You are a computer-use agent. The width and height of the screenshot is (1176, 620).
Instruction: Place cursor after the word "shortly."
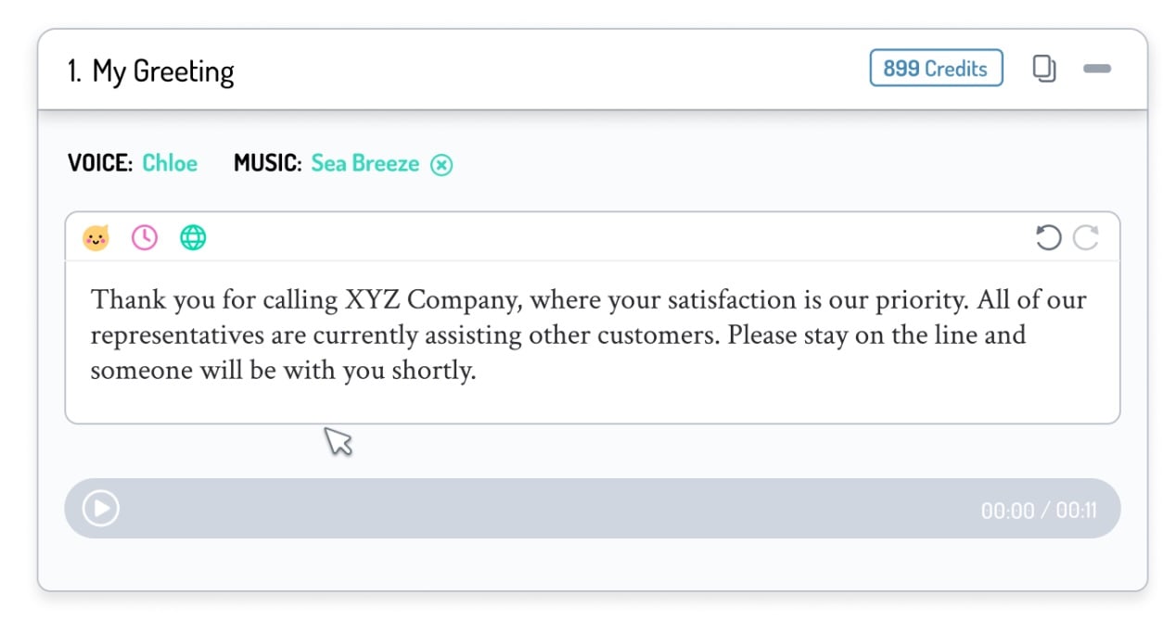pyautogui.click(x=477, y=372)
